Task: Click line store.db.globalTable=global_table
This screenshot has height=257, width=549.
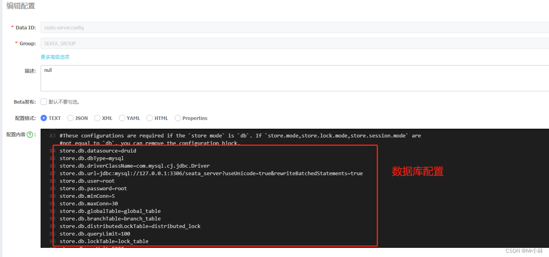Action: pyautogui.click(x=110, y=211)
